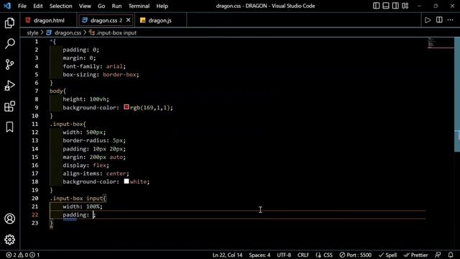Click the Spell checker status item

point(387,255)
